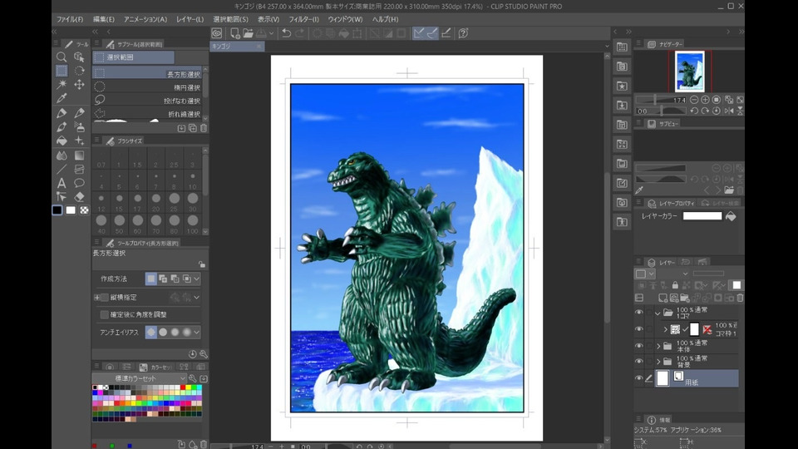Expand the 背景 layer folder
This screenshot has width=798, height=449.
[658, 362]
